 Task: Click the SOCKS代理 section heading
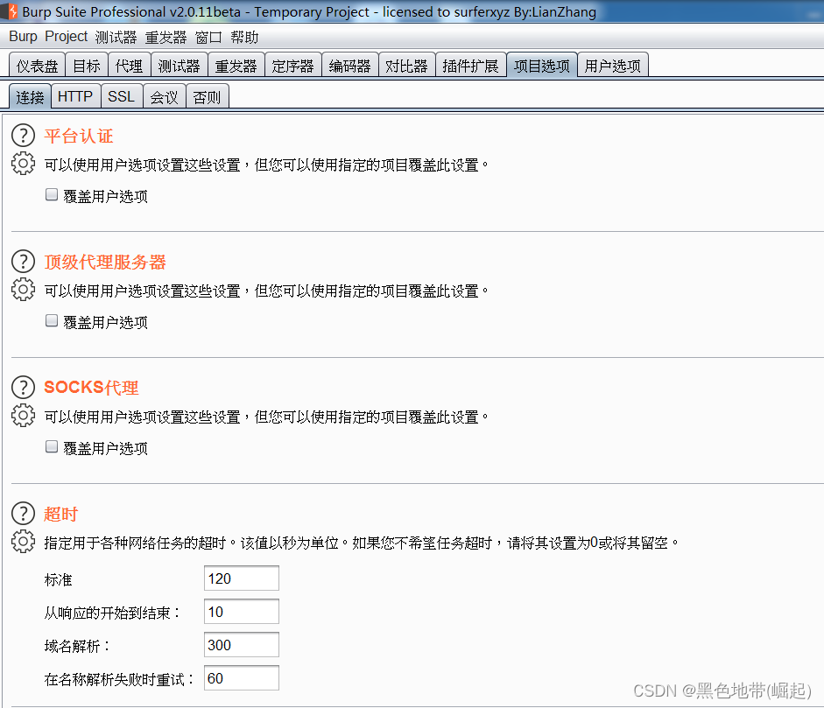91,388
